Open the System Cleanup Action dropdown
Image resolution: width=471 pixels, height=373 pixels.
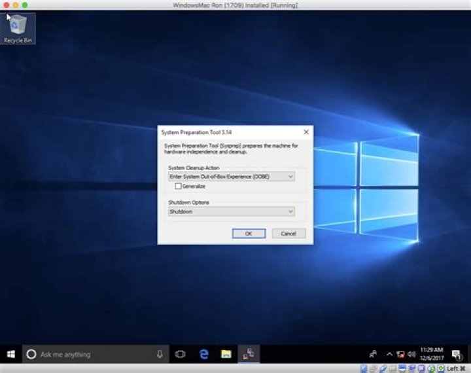point(232,177)
